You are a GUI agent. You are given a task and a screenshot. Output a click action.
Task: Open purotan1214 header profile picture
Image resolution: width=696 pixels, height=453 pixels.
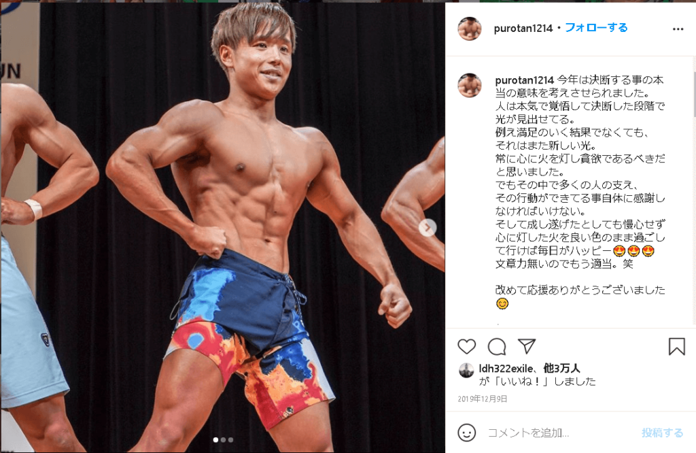[x=470, y=29]
